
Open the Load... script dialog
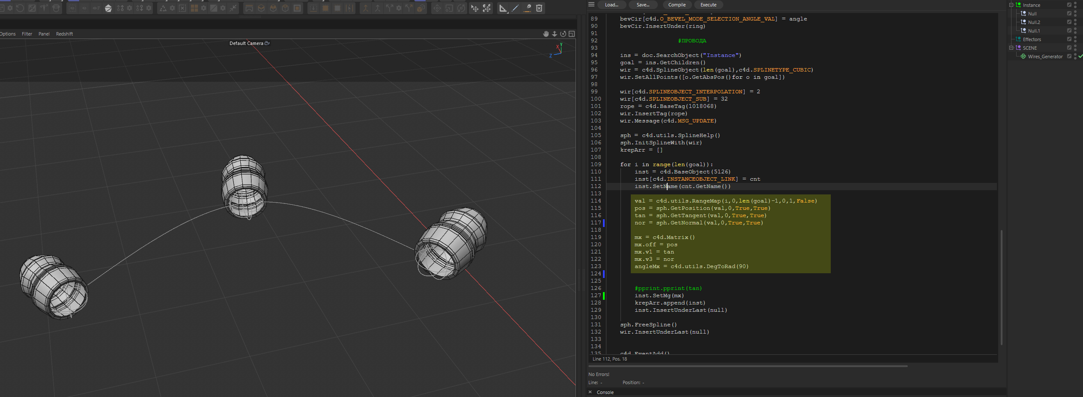(x=612, y=5)
